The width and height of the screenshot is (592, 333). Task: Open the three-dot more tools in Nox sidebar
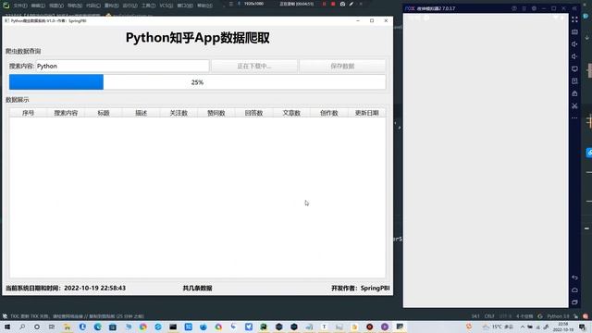tap(574, 117)
